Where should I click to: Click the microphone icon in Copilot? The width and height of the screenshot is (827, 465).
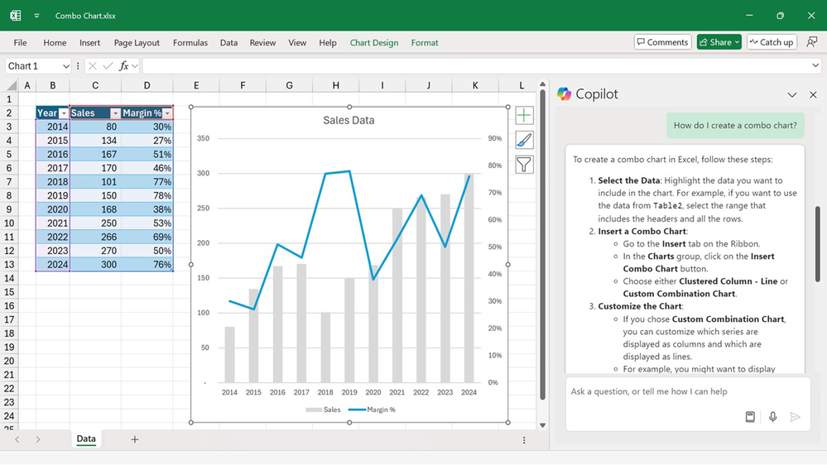772,417
